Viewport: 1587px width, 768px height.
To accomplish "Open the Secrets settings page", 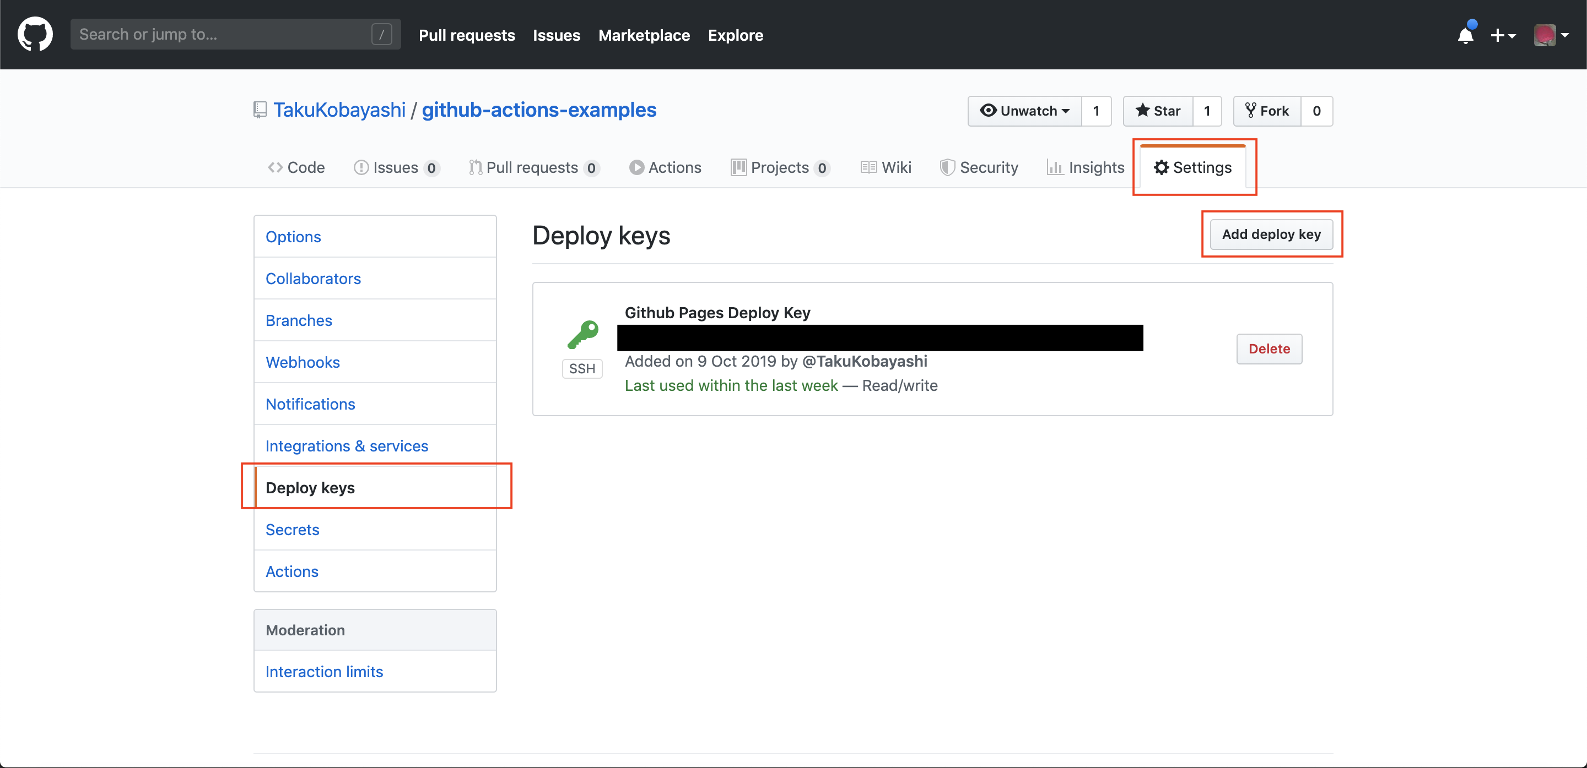I will (x=292, y=529).
